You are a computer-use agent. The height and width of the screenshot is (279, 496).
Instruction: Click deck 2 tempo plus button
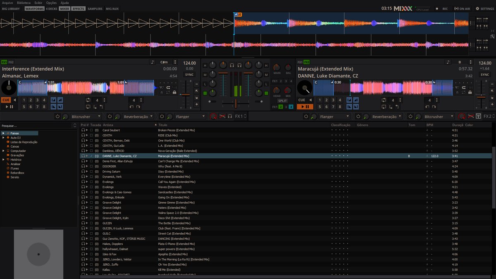(492, 104)
